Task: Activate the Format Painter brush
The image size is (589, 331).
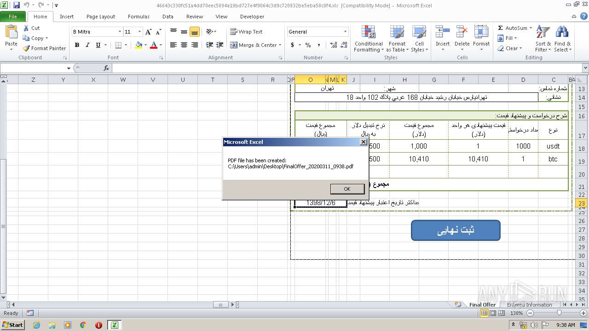Action: [x=26, y=48]
